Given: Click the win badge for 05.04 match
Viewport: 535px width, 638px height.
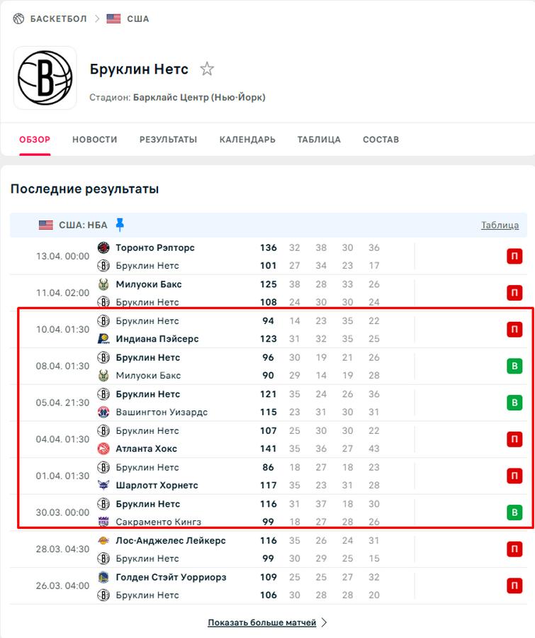Looking at the screenshot, I should [x=514, y=403].
